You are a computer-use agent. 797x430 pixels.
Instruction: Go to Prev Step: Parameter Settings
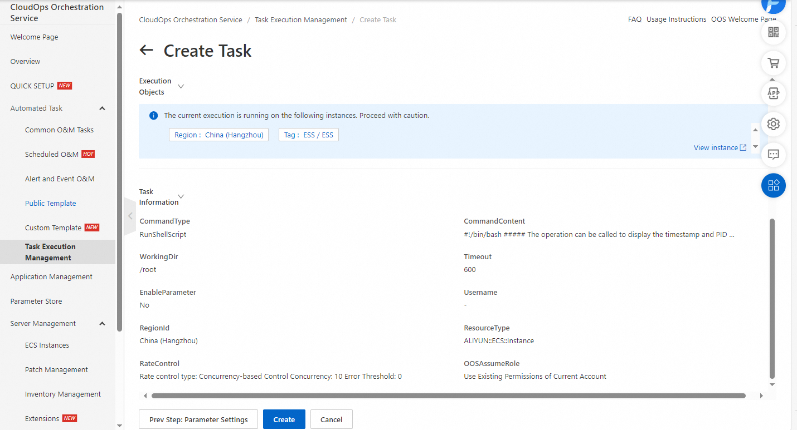tap(198, 419)
